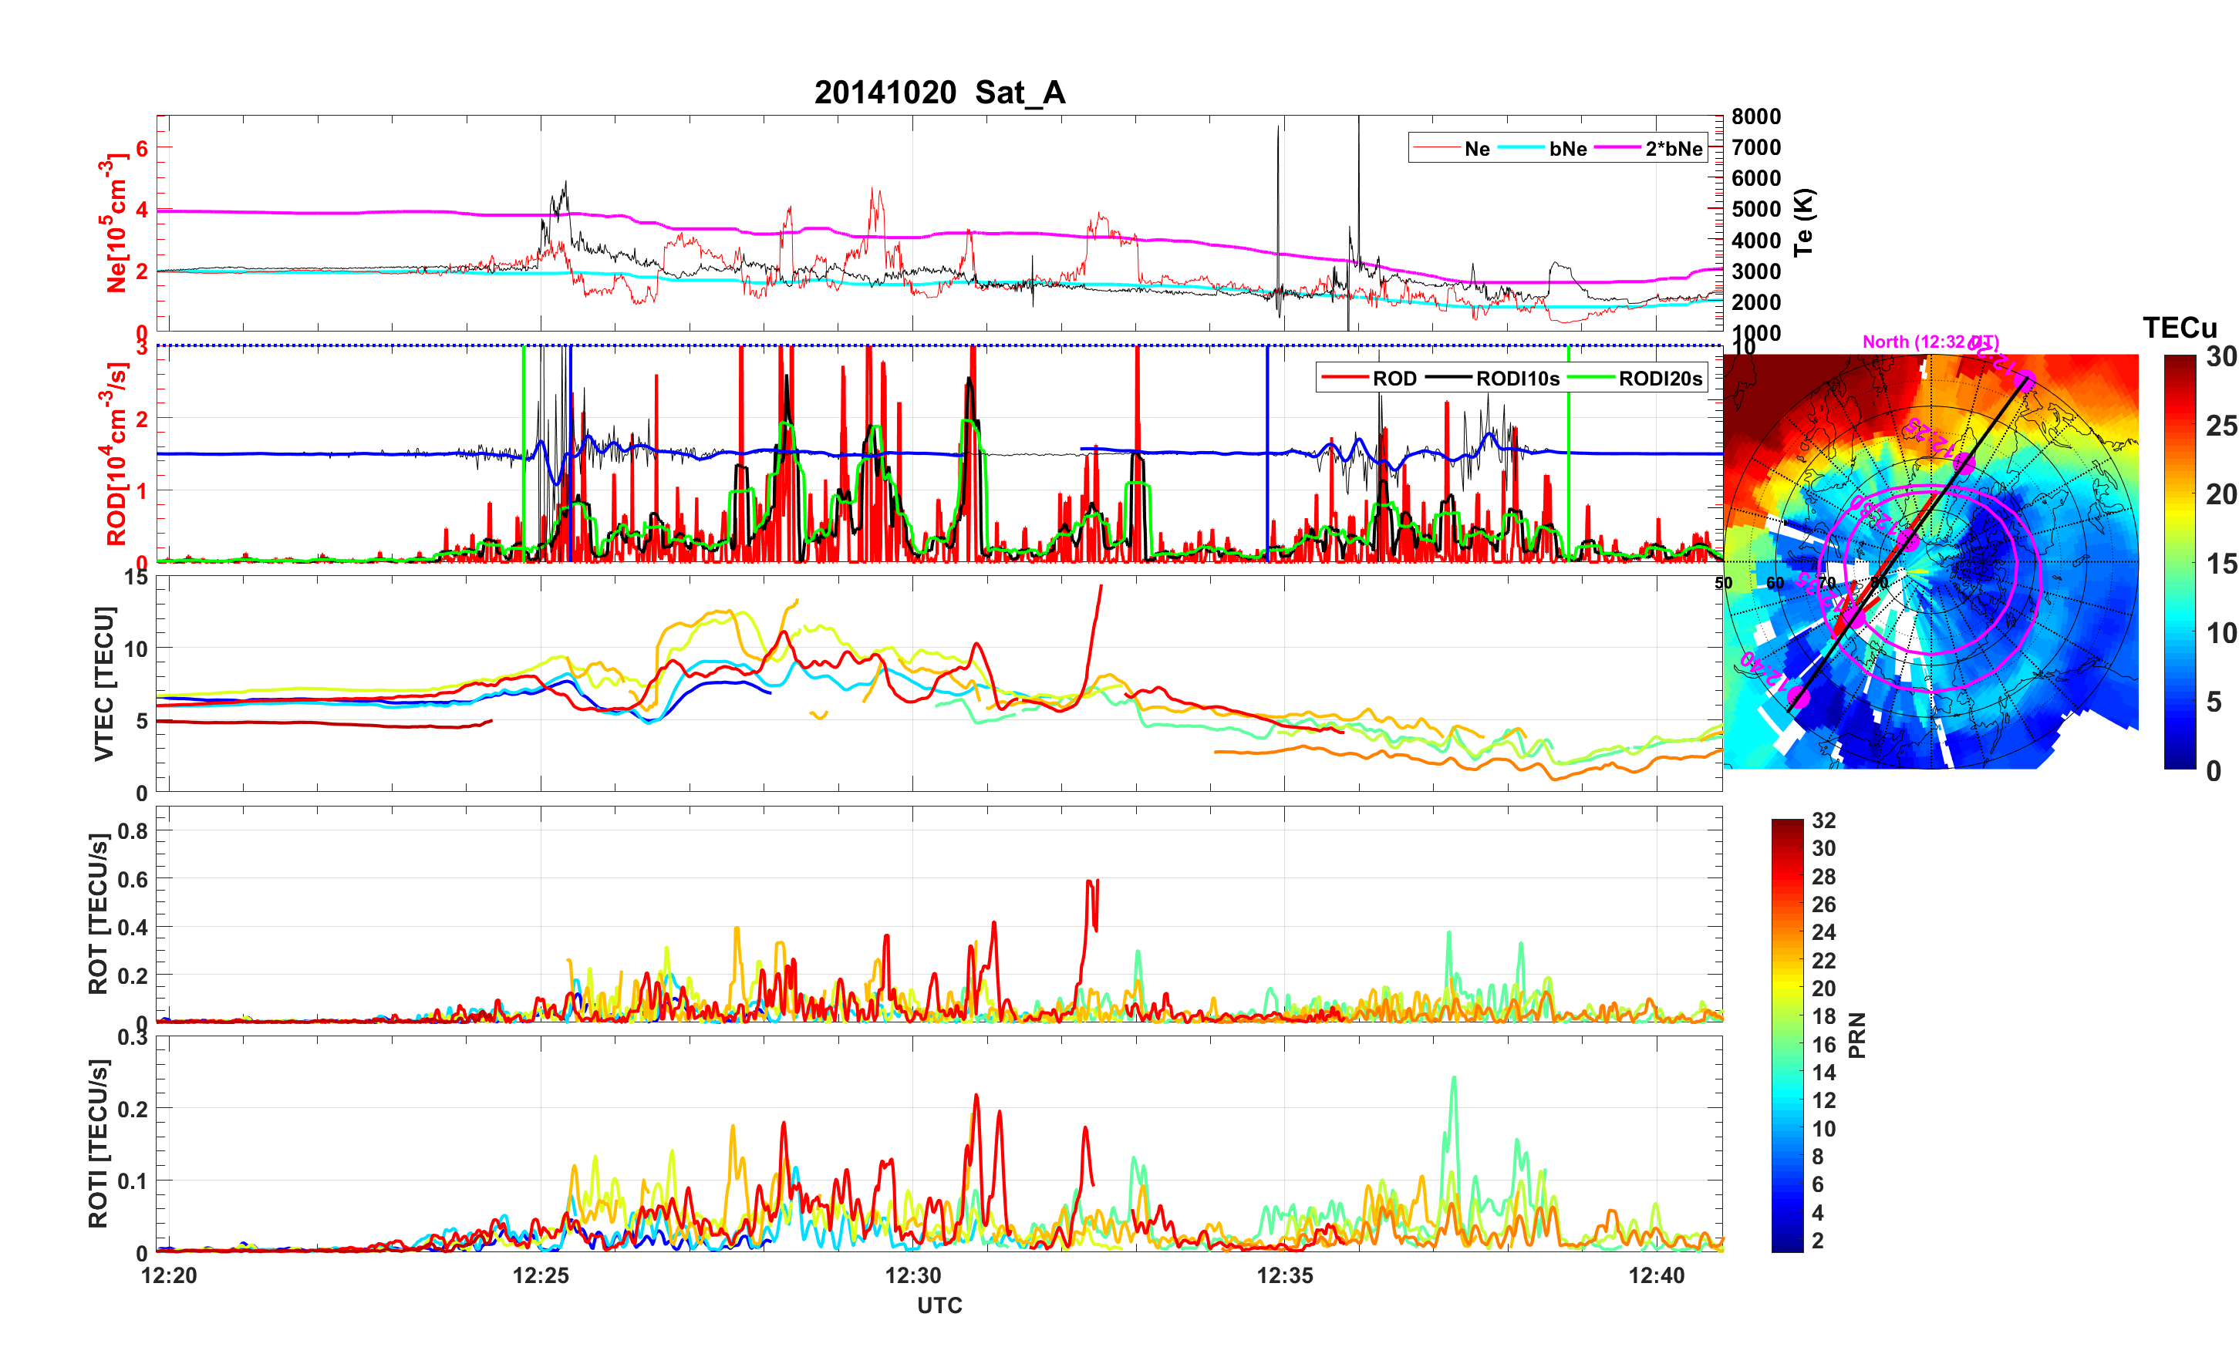
Task: Select the bNe legend entry
Action: tap(1567, 149)
